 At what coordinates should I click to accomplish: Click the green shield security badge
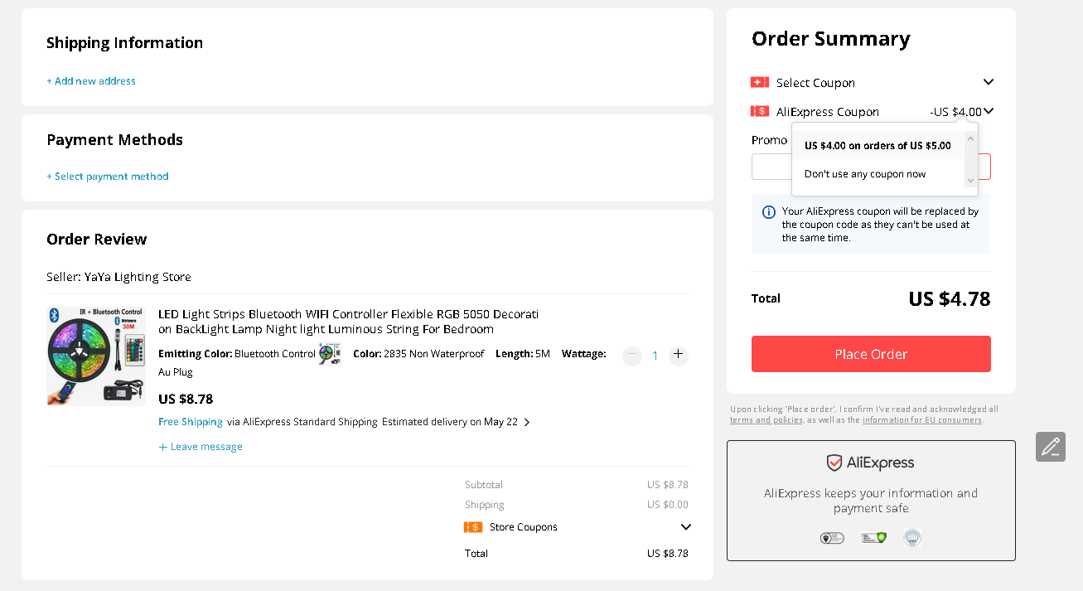(873, 538)
